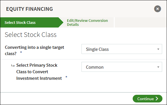Screen dimensions: 167x105
Task: Expand the Single Class dropdown arrow
Action: pyautogui.click(x=158, y=49)
